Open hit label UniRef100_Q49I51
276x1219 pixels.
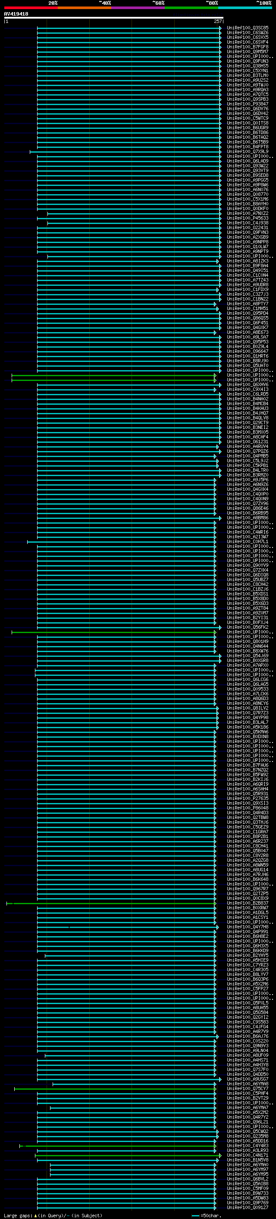coord(248,271)
